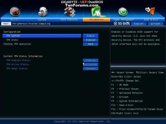Open the TPM SUPPORT Enable value dropdown

pyautogui.click(x=91, y=36)
